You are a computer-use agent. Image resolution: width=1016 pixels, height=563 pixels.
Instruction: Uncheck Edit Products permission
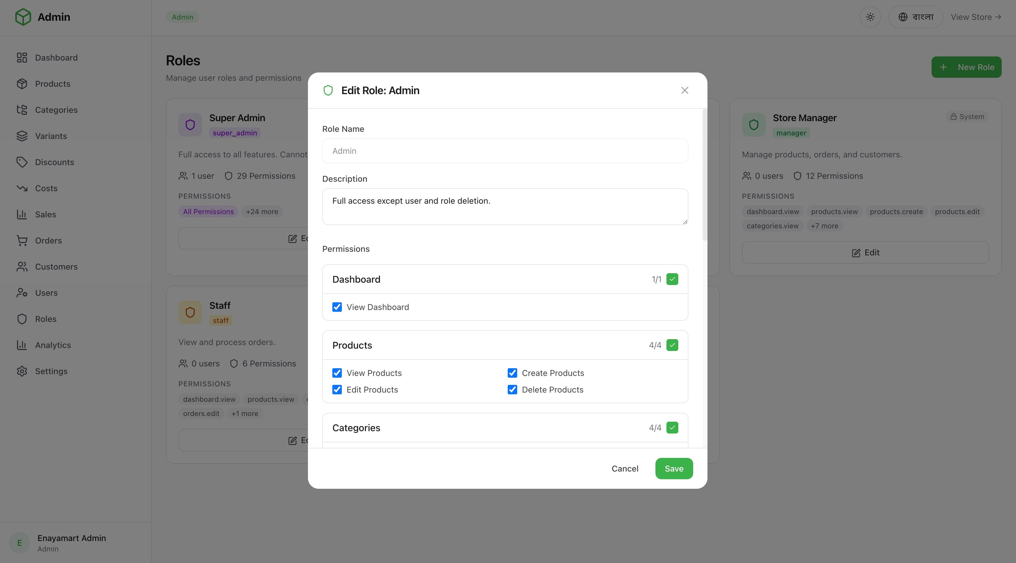click(337, 390)
